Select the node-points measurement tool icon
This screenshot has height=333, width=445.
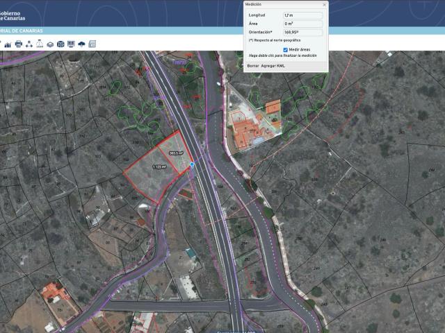29,44
